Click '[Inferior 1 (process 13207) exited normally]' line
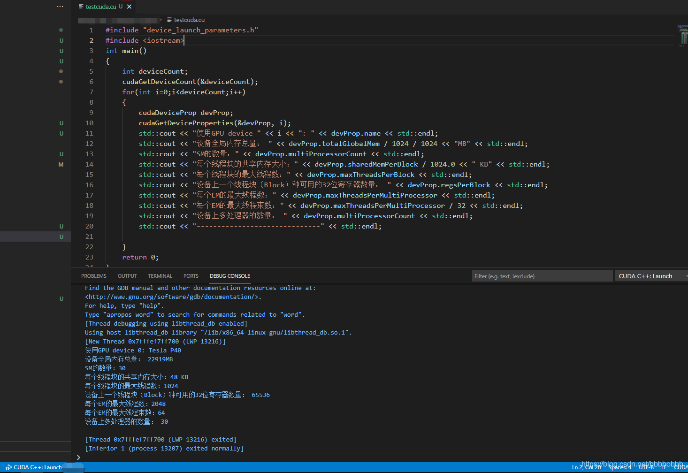The image size is (688, 473). 164,448
